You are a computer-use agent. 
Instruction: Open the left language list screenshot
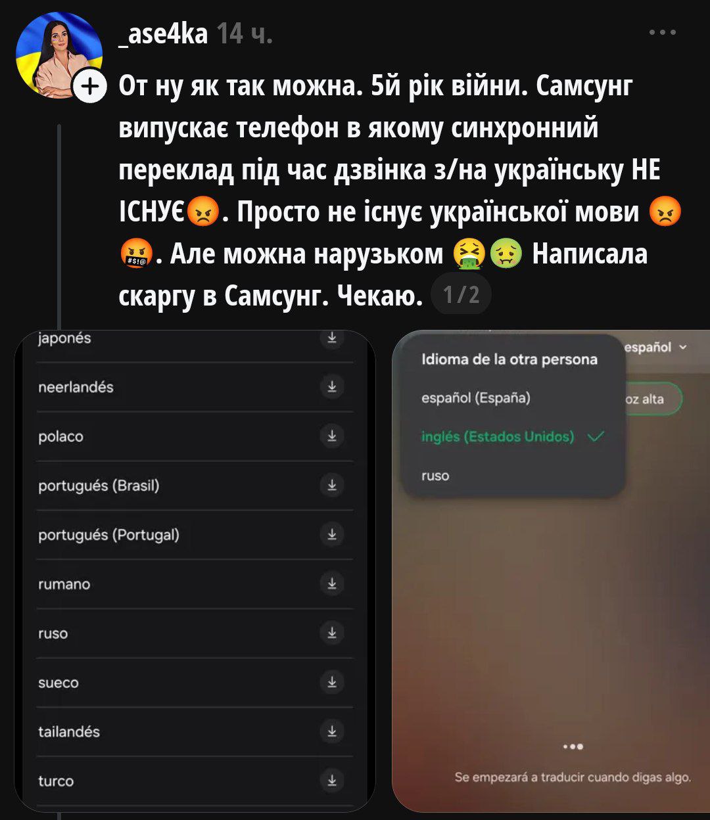click(x=195, y=572)
